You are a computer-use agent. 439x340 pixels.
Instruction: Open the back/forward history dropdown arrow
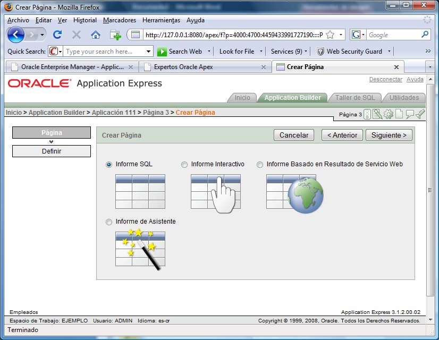pos(42,35)
